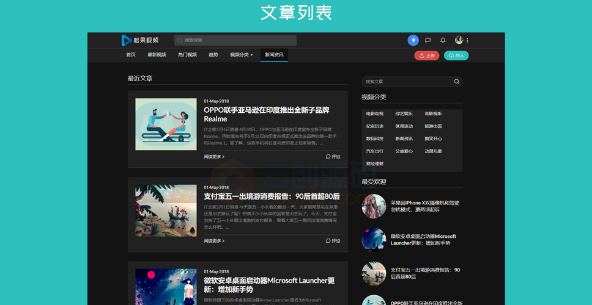The image size is (592, 305).
Task: Click the 01-May-2018 date on 微软 article
Action: point(216,271)
